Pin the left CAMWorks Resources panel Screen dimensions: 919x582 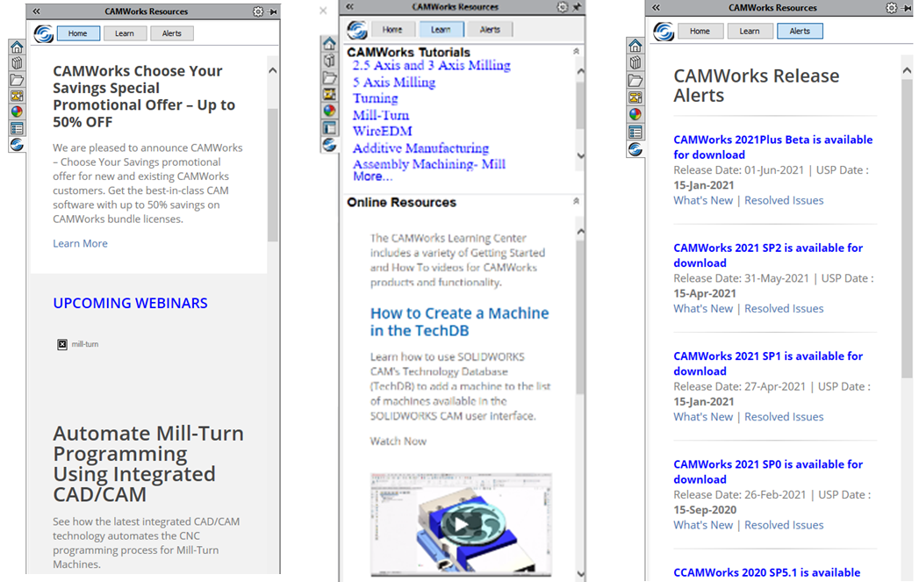point(272,11)
